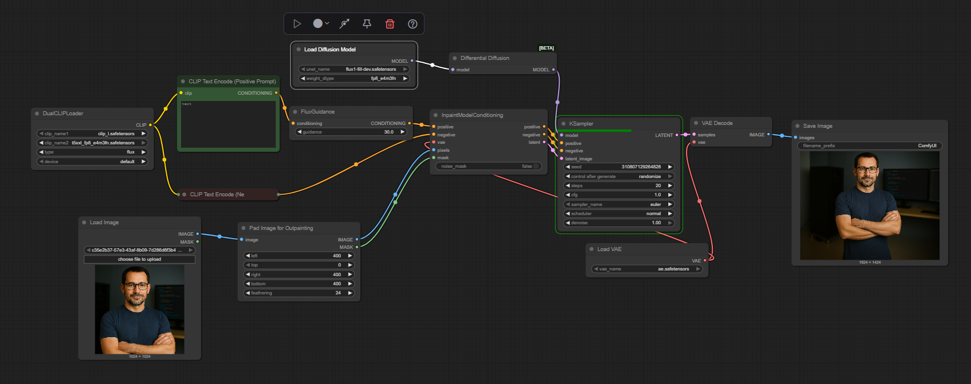Image resolution: width=971 pixels, height=384 pixels.
Task: Collapse the KSampler node using its title dot
Action: [564, 124]
